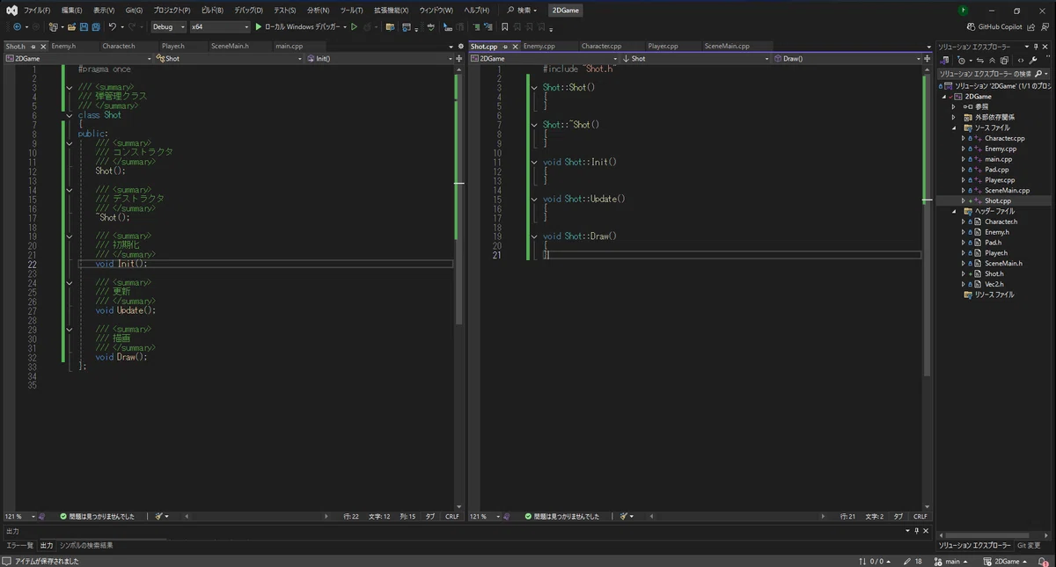The height and width of the screenshot is (567, 1056).
Task: Click the Navigate Backward arrow icon
Action: point(17,27)
